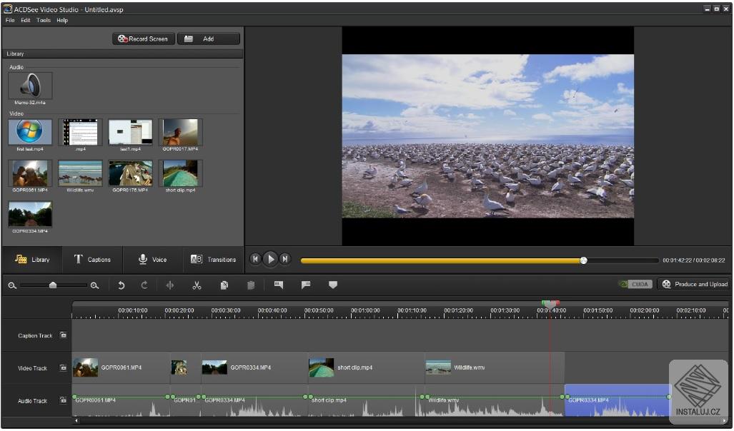Select the Wildlife.wmv thumbnail in the Library
This screenshot has width=734, height=431.
[x=79, y=173]
